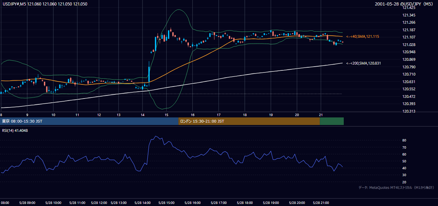Click the 5/28 20:00 time label
This screenshot has width=438, height=206.
click(x=297, y=203)
